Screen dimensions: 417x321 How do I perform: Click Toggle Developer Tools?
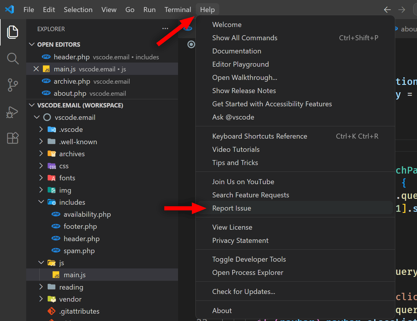click(249, 259)
